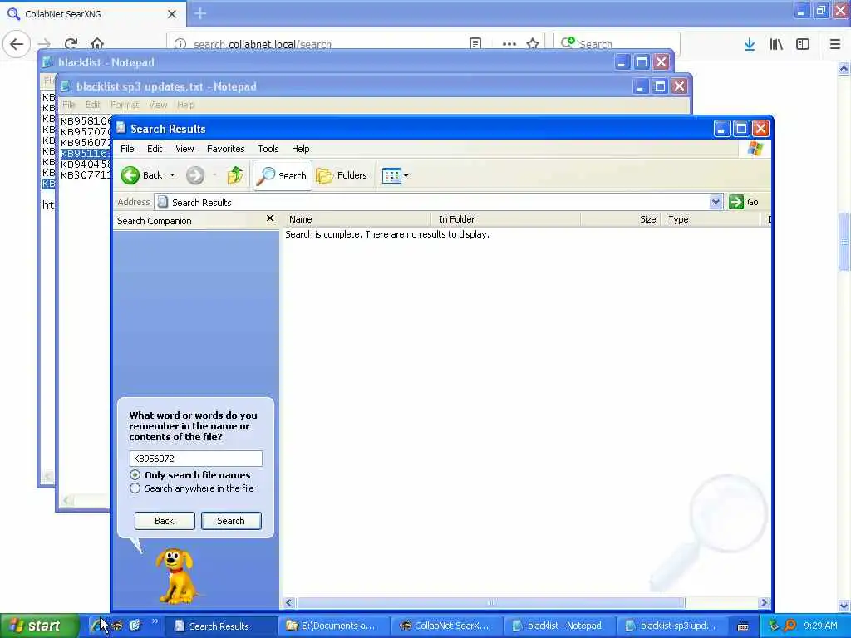Image resolution: width=851 pixels, height=638 pixels.
Task: Click the green Go button
Action: pyautogui.click(x=744, y=202)
